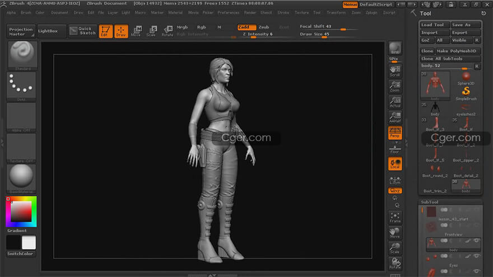Click the SwitchColor button
Image resolution: width=493 pixels, height=277 pixels.
coord(21,253)
